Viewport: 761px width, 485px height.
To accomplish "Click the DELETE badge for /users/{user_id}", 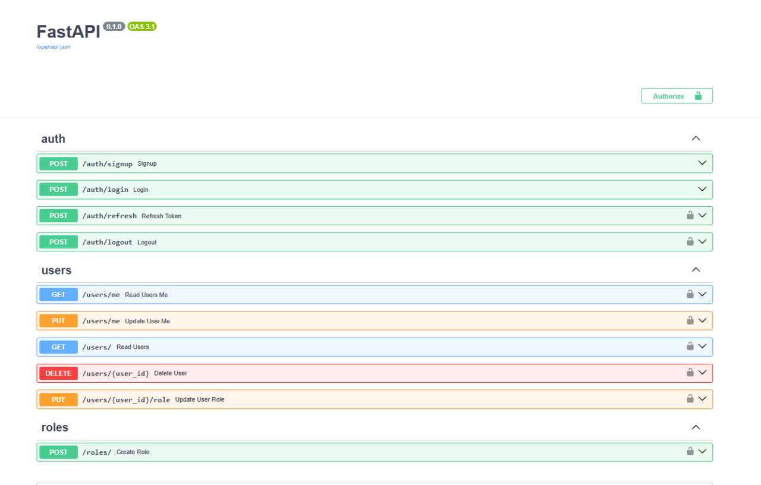I will [58, 373].
